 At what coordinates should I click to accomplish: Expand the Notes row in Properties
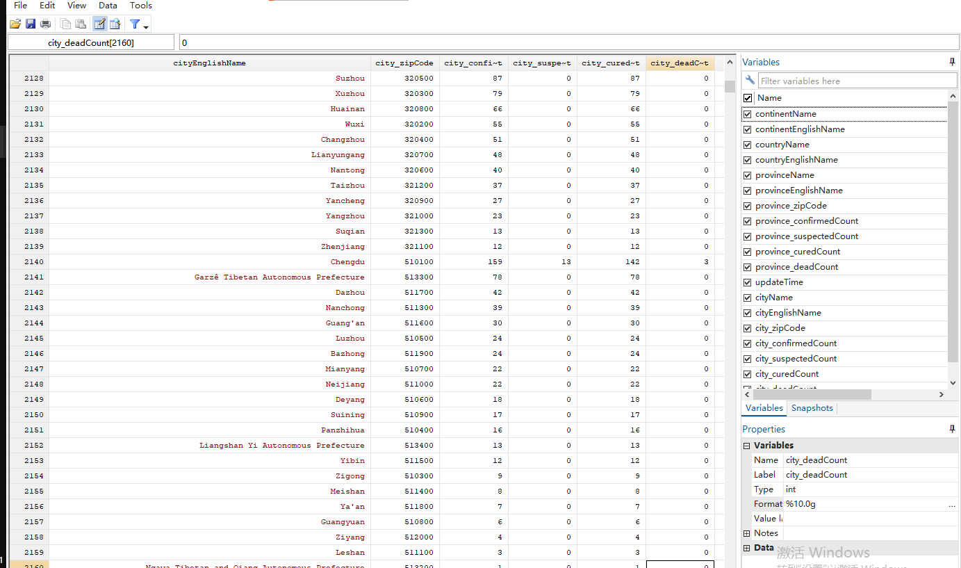pos(747,533)
